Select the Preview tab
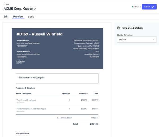Image resolution: width=159 pixels, height=137 pixels. point(18,17)
